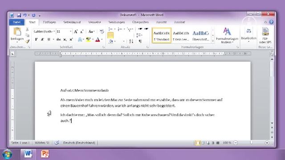Switch to the Acrobat tab

(x=179, y=22)
